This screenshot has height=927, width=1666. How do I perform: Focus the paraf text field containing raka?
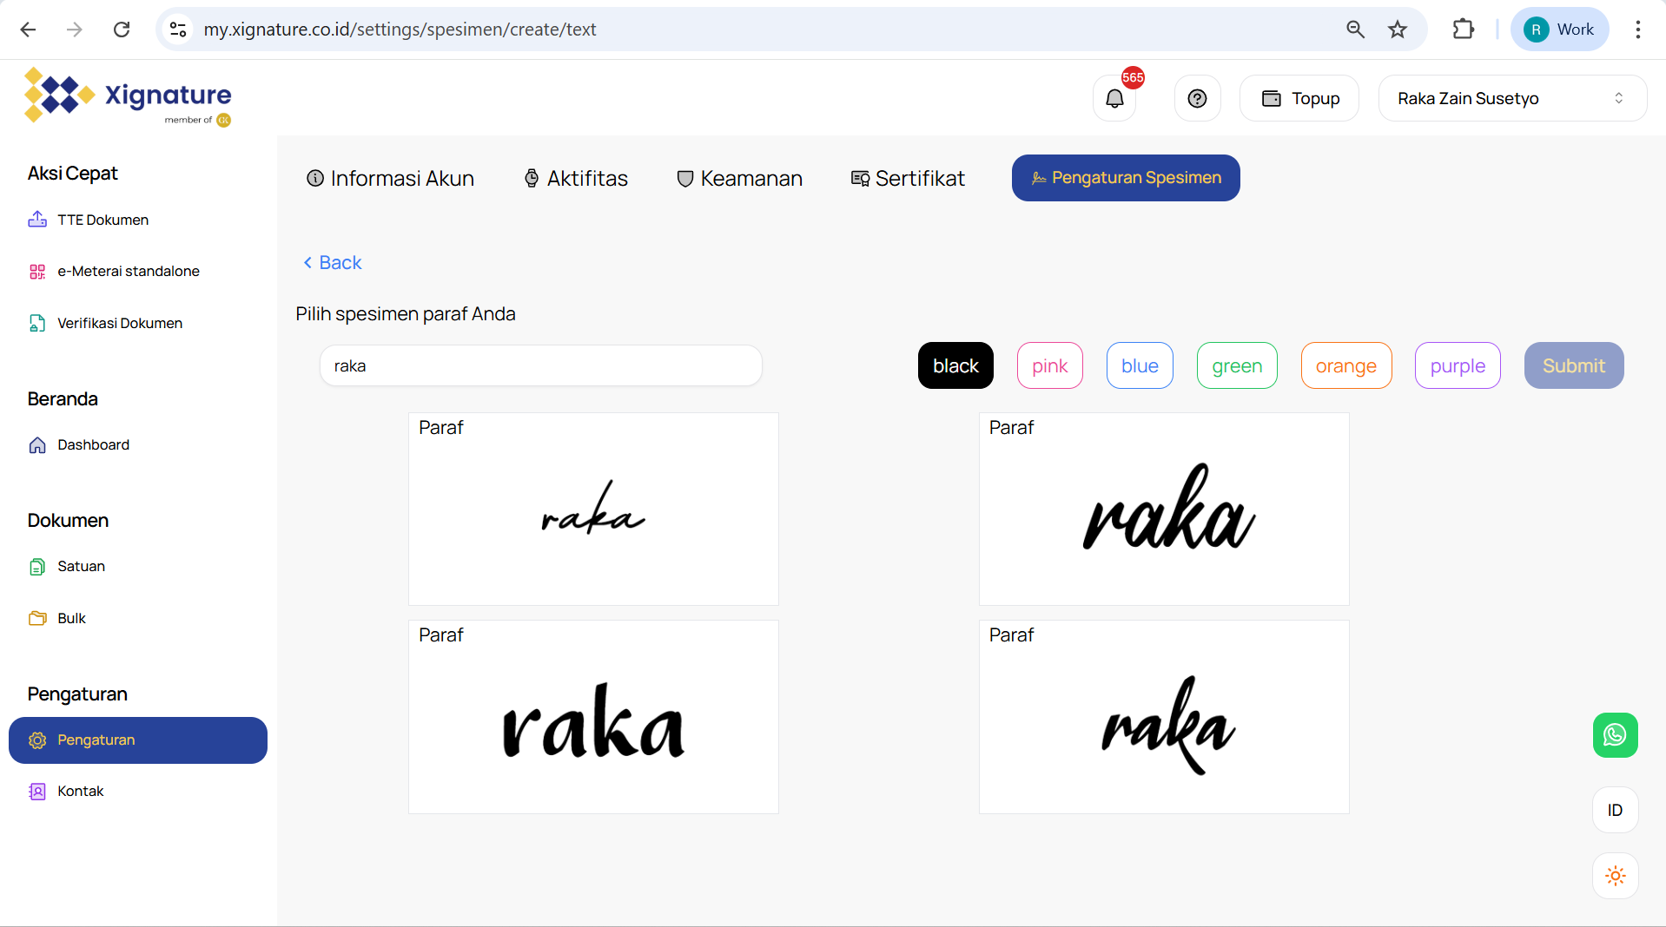(x=540, y=366)
